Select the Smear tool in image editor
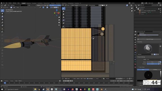The height and width of the screenshot is (91, 162). [64, 14]
